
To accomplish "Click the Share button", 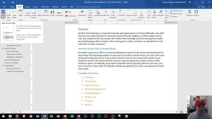I will [x=201, y=7].
